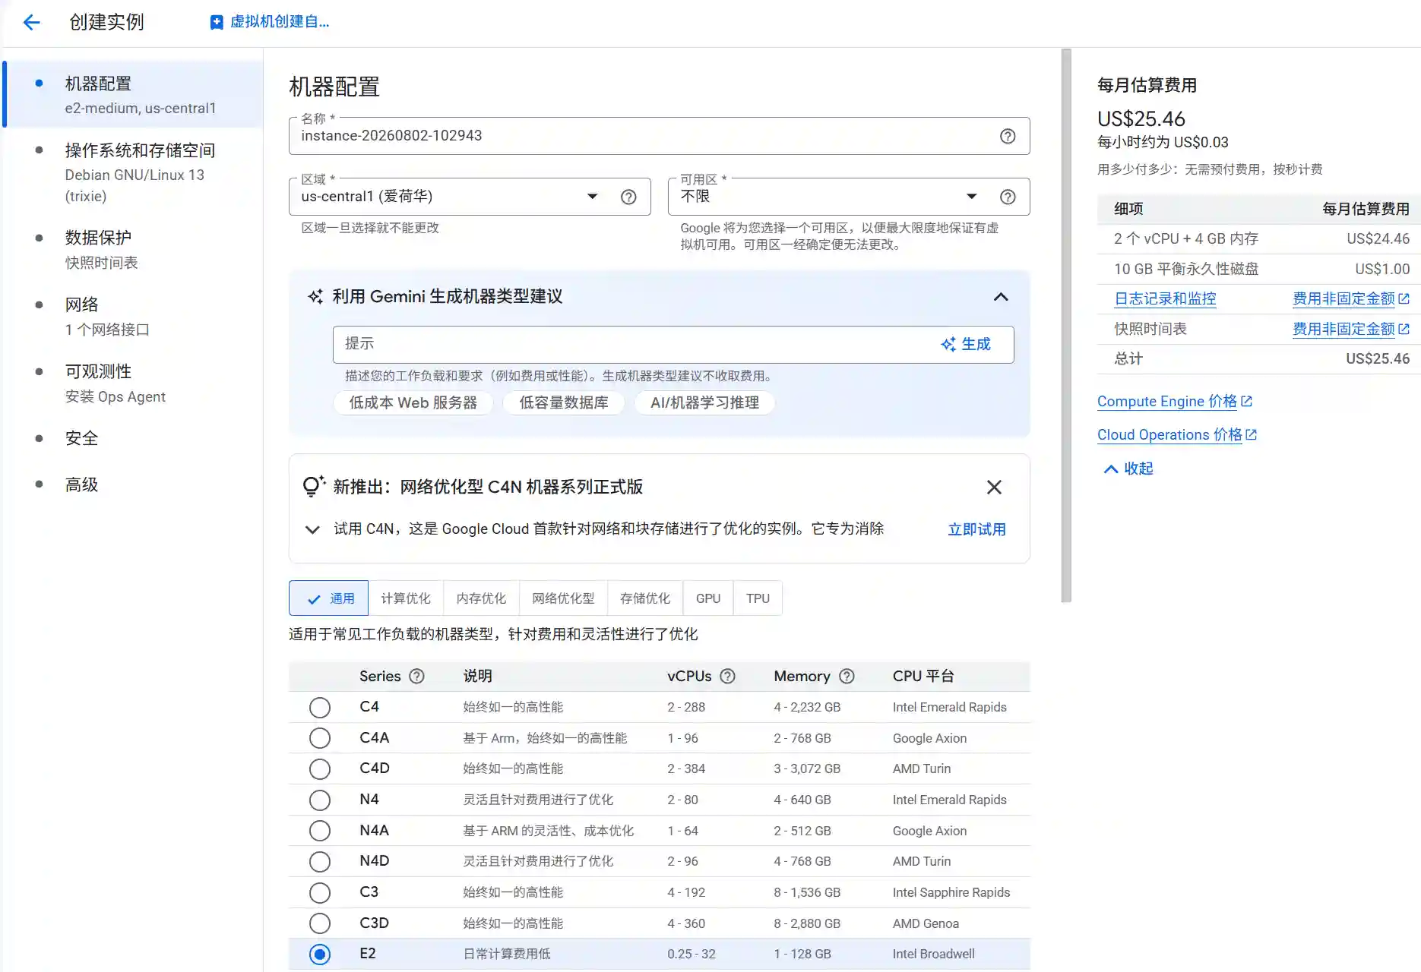Click the 0.25 - 32 vCPUs cell
Viewport: 1421px width, 972px height.
(692, 955)
